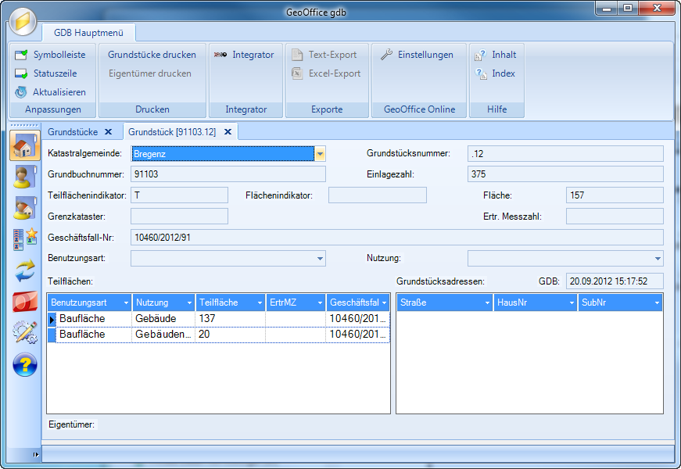
Task: Switch to the Grundstücke tab
Action: pyautogui.click(x=73, y=132)
